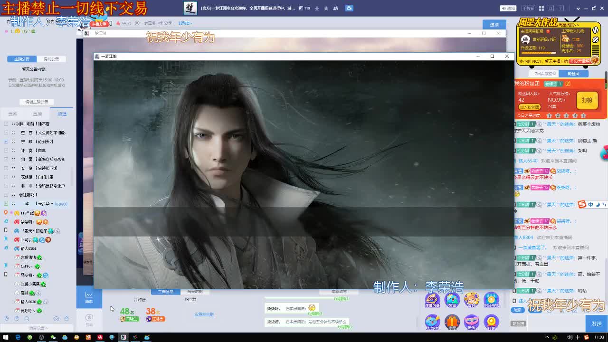This screenshot has height=342, width=608.
Task: Click the blue 发送 send button
Action: tap(597, 324)
